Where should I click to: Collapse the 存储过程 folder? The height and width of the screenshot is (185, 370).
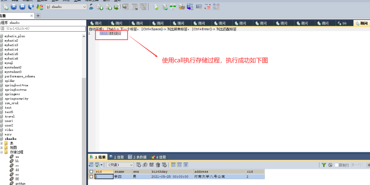point(1,152)
